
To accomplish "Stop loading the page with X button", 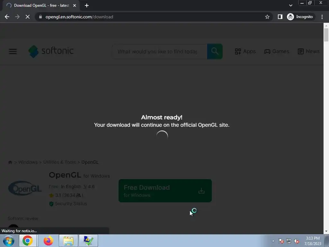I will coord(28,17).
